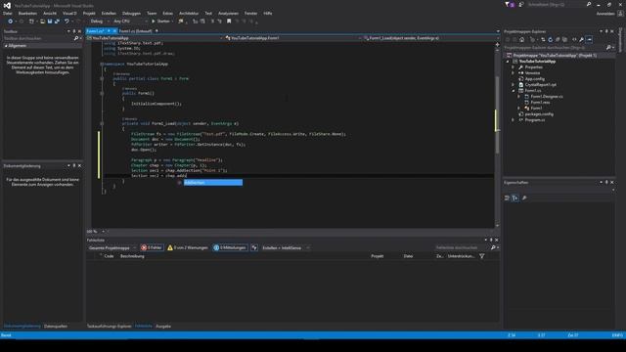Screen dimensions: 626x352
Task: Click the Refresh icon in Solution Explorer
Action: (x=550, y=39)
